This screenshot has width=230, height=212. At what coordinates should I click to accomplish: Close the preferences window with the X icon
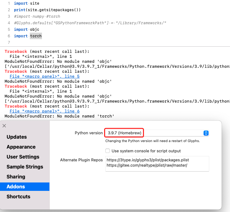coord(4,126)
